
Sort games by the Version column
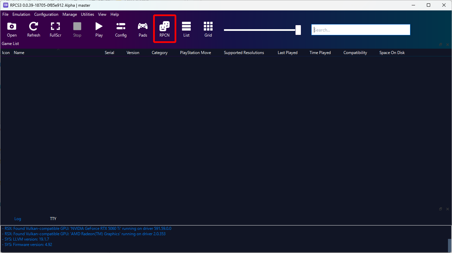(133, 53)
